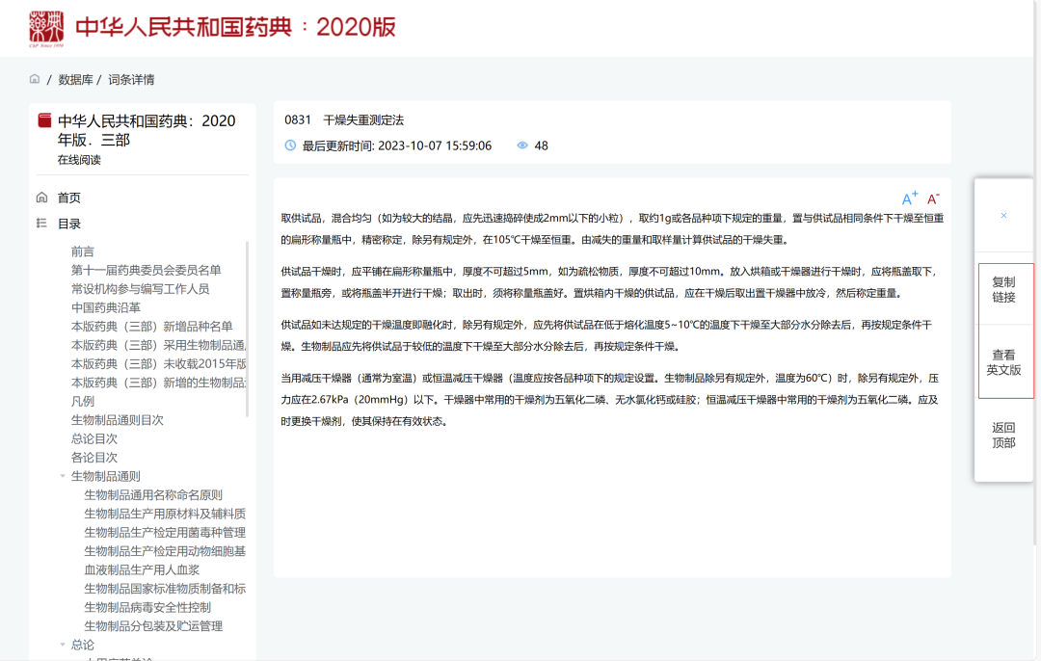Open 数据库 breadcrumb link
Screen dimensions: 1041x661
[75, 80]
